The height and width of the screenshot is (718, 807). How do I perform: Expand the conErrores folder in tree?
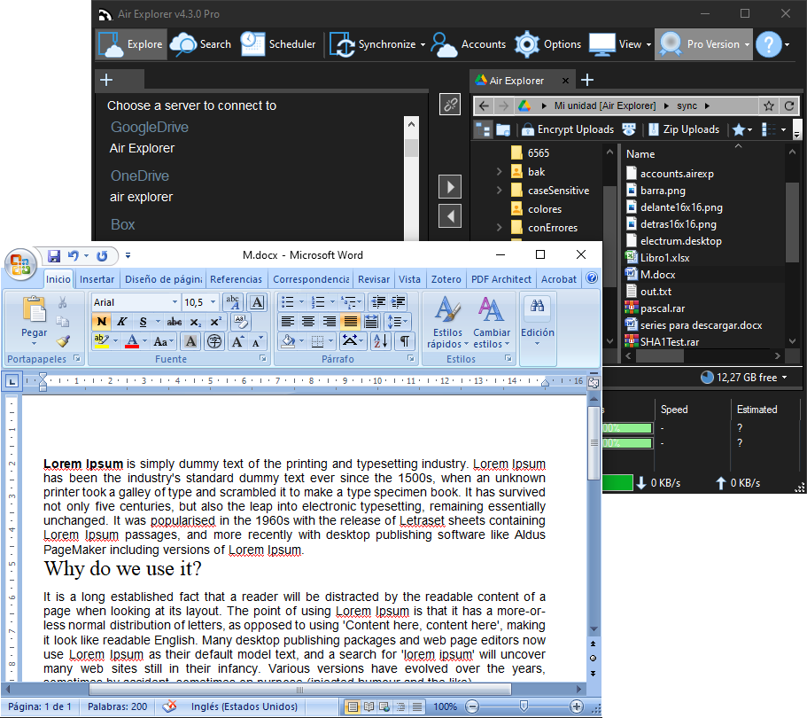pos(499,227)
